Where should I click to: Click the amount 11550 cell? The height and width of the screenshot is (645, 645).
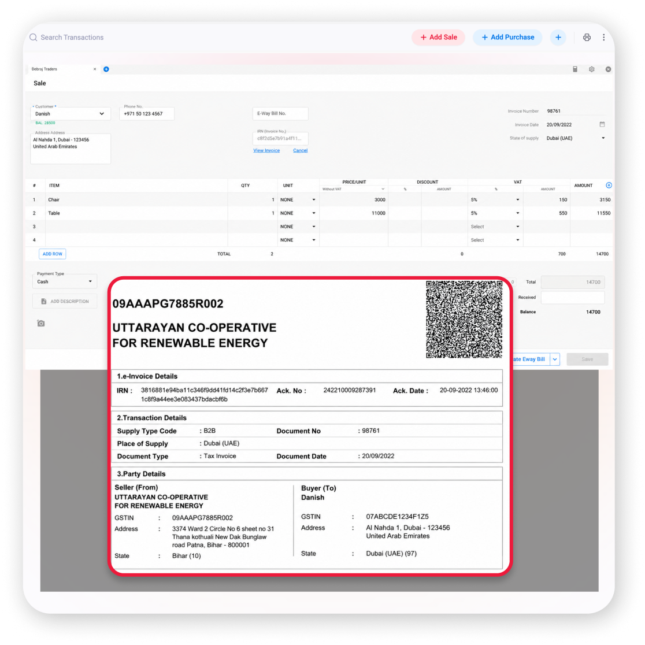point(591,213)
